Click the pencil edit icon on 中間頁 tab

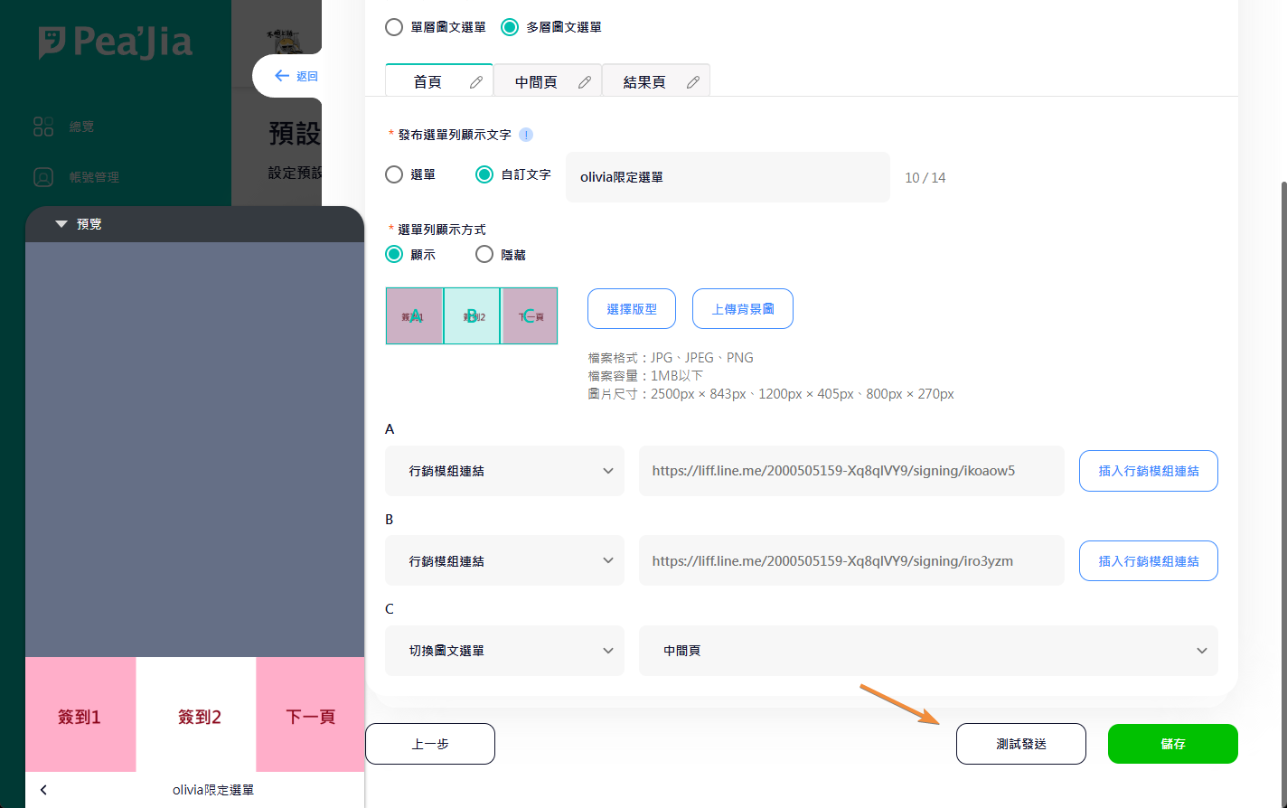pyautogui.click(x=585, y=82)
